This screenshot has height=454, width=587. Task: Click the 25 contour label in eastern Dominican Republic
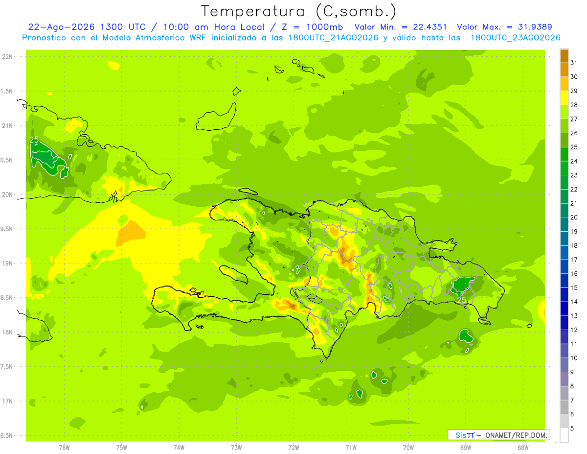[x=461, y=300]
